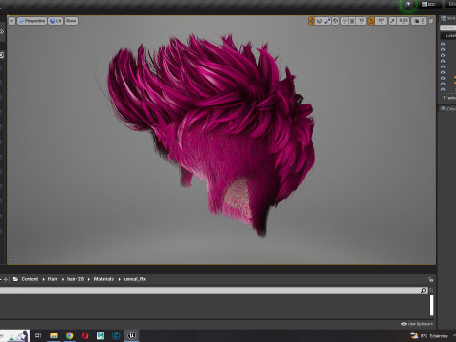Open the blue C app in taskbar

116,335
